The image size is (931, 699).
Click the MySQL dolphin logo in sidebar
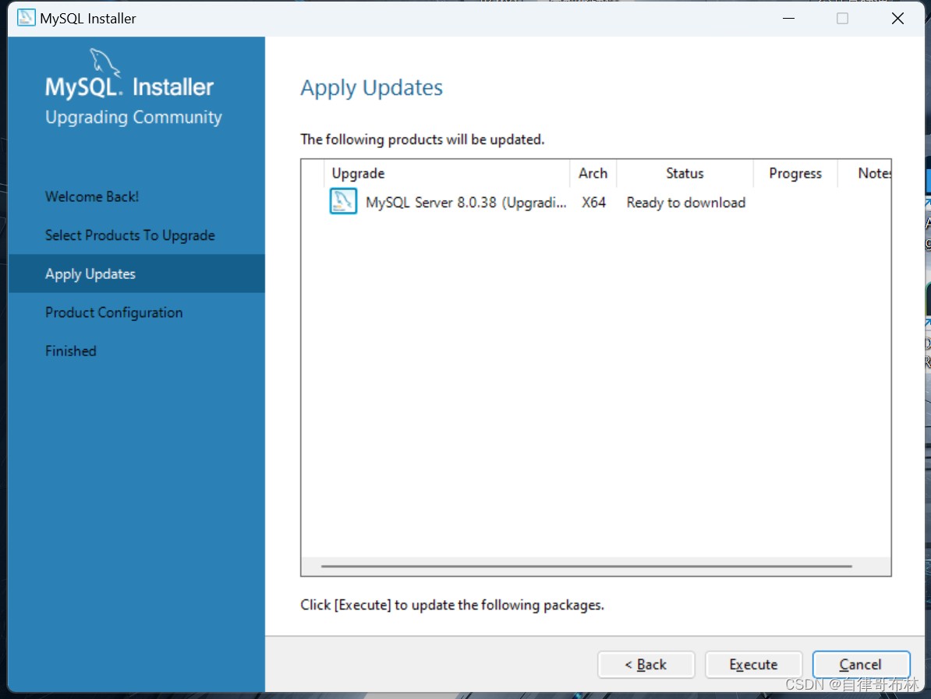[104, 63]
